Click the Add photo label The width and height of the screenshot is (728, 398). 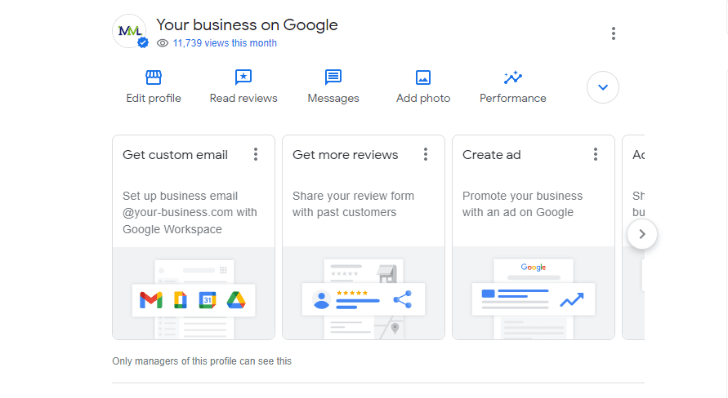(423, 98)
